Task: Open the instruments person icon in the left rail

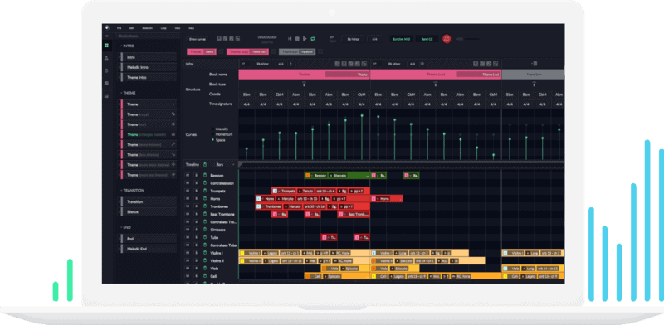Action: [x=107, y=58]
